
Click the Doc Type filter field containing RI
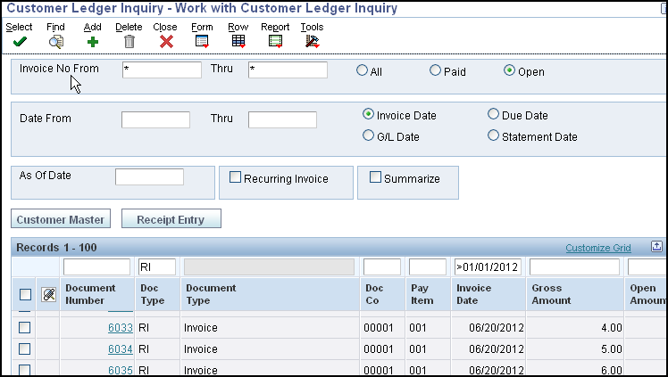click(157, 266)
